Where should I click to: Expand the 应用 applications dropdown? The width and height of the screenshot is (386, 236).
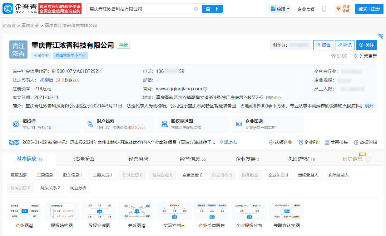coord(280,9)
